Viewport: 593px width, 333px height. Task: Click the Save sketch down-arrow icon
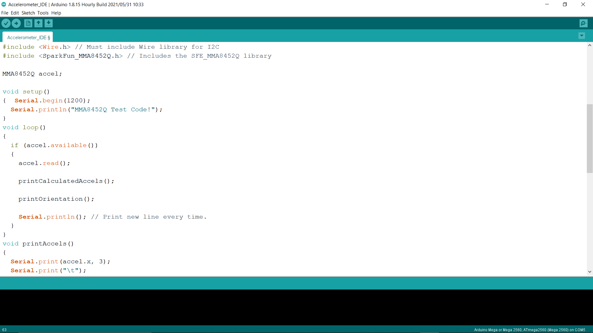(x=48, y=23)
